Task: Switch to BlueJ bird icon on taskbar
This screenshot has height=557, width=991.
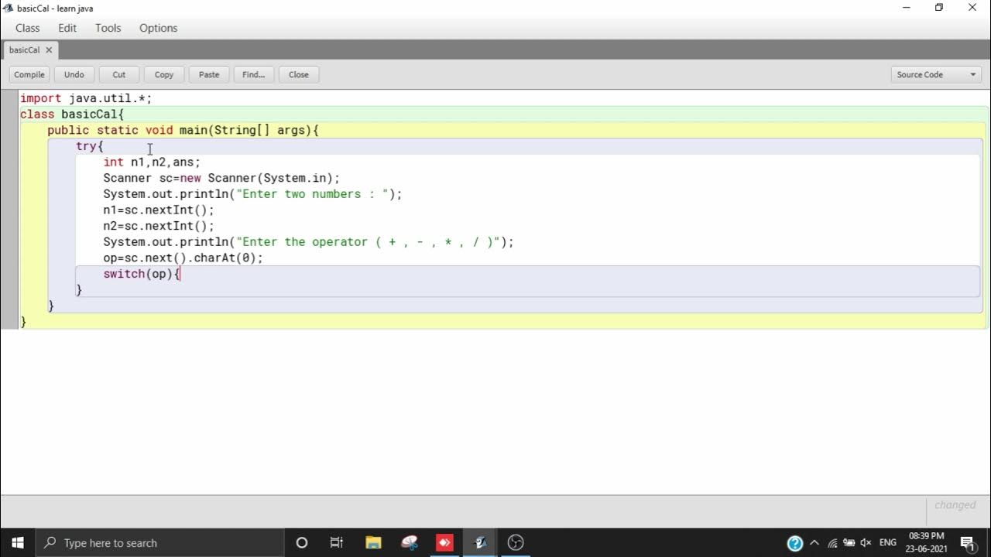Action: click(x=480, y=542)
